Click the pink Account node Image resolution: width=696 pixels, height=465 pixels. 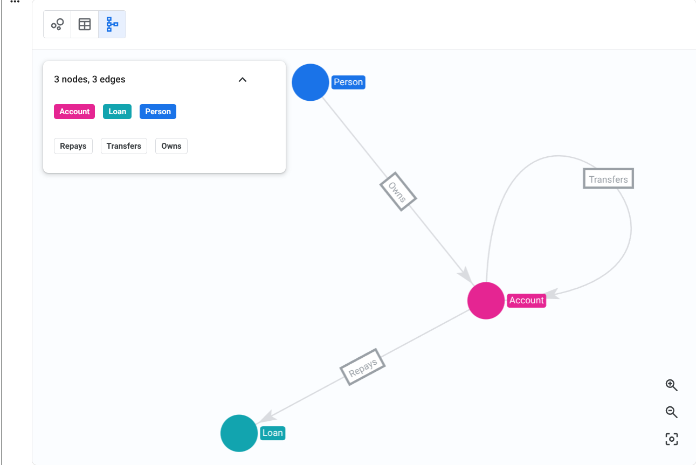pos(486,301)
